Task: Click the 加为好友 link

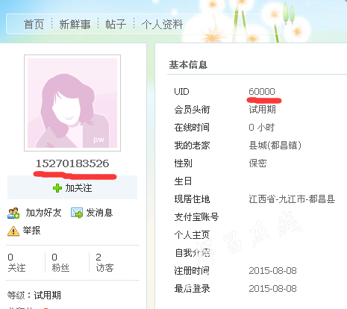Action: (x=43, y=213)
